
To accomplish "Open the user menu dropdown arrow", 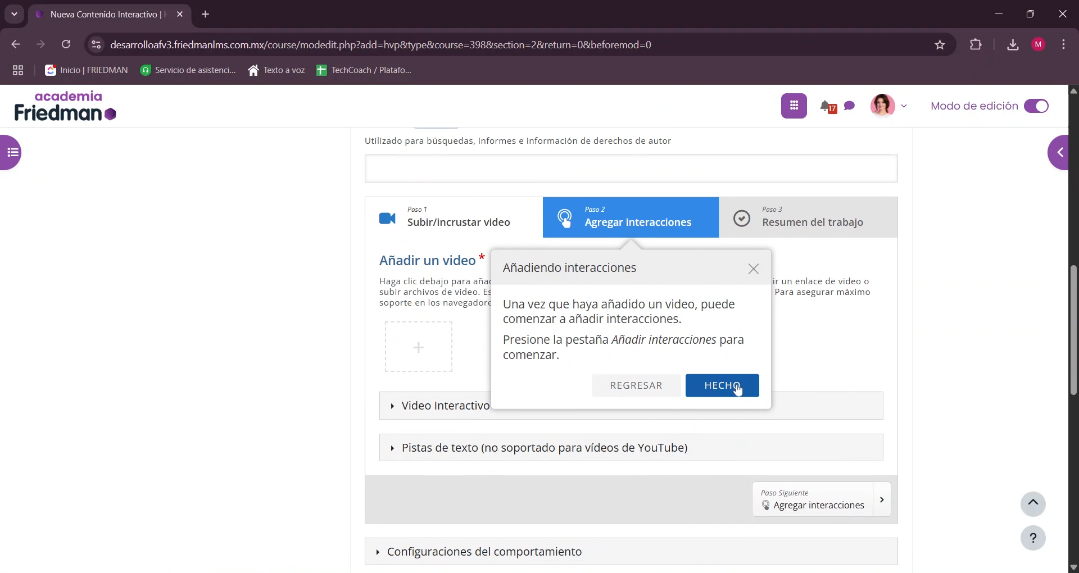I will 904,106.
